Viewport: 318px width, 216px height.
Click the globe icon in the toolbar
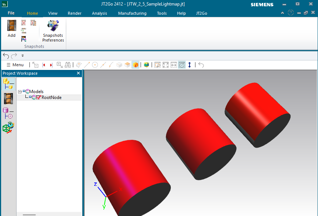coord(146,65)
